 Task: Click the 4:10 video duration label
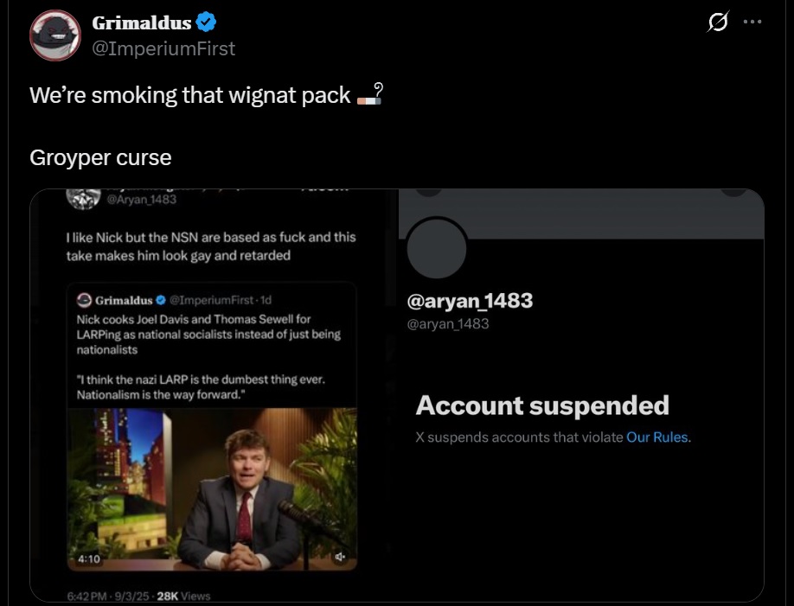[x=90, y=559]
